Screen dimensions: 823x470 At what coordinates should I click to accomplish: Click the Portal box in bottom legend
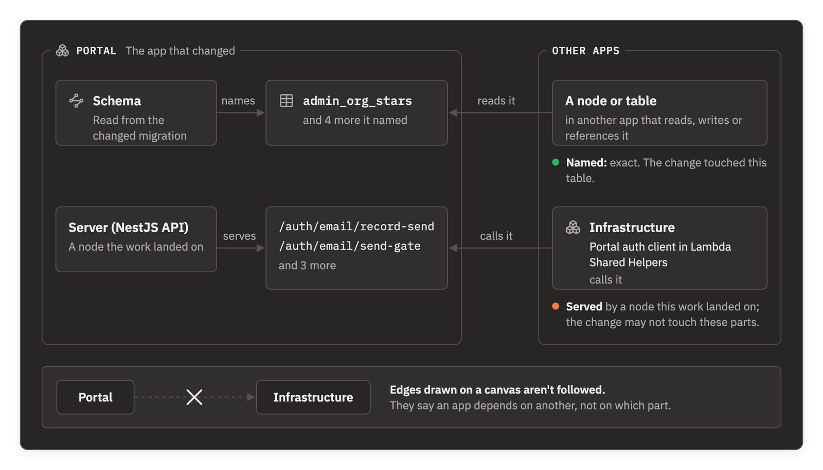pos(95,397)
